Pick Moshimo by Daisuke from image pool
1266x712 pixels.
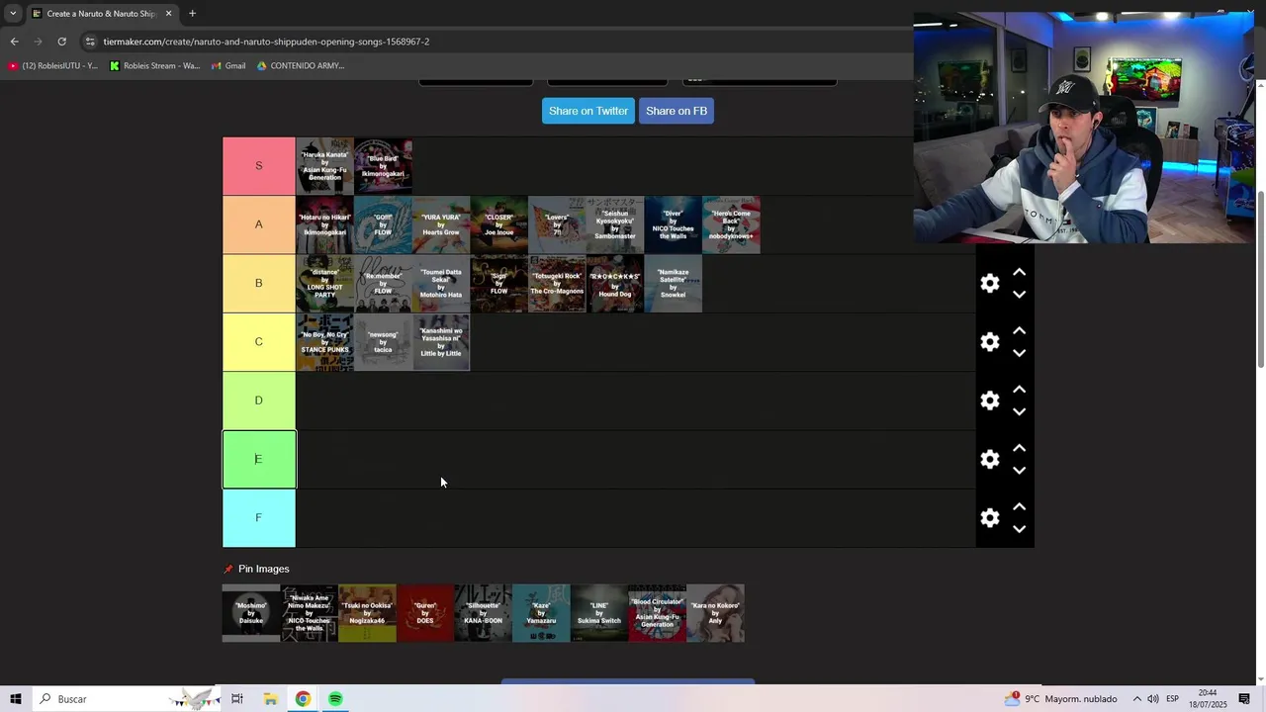[251, 613]
